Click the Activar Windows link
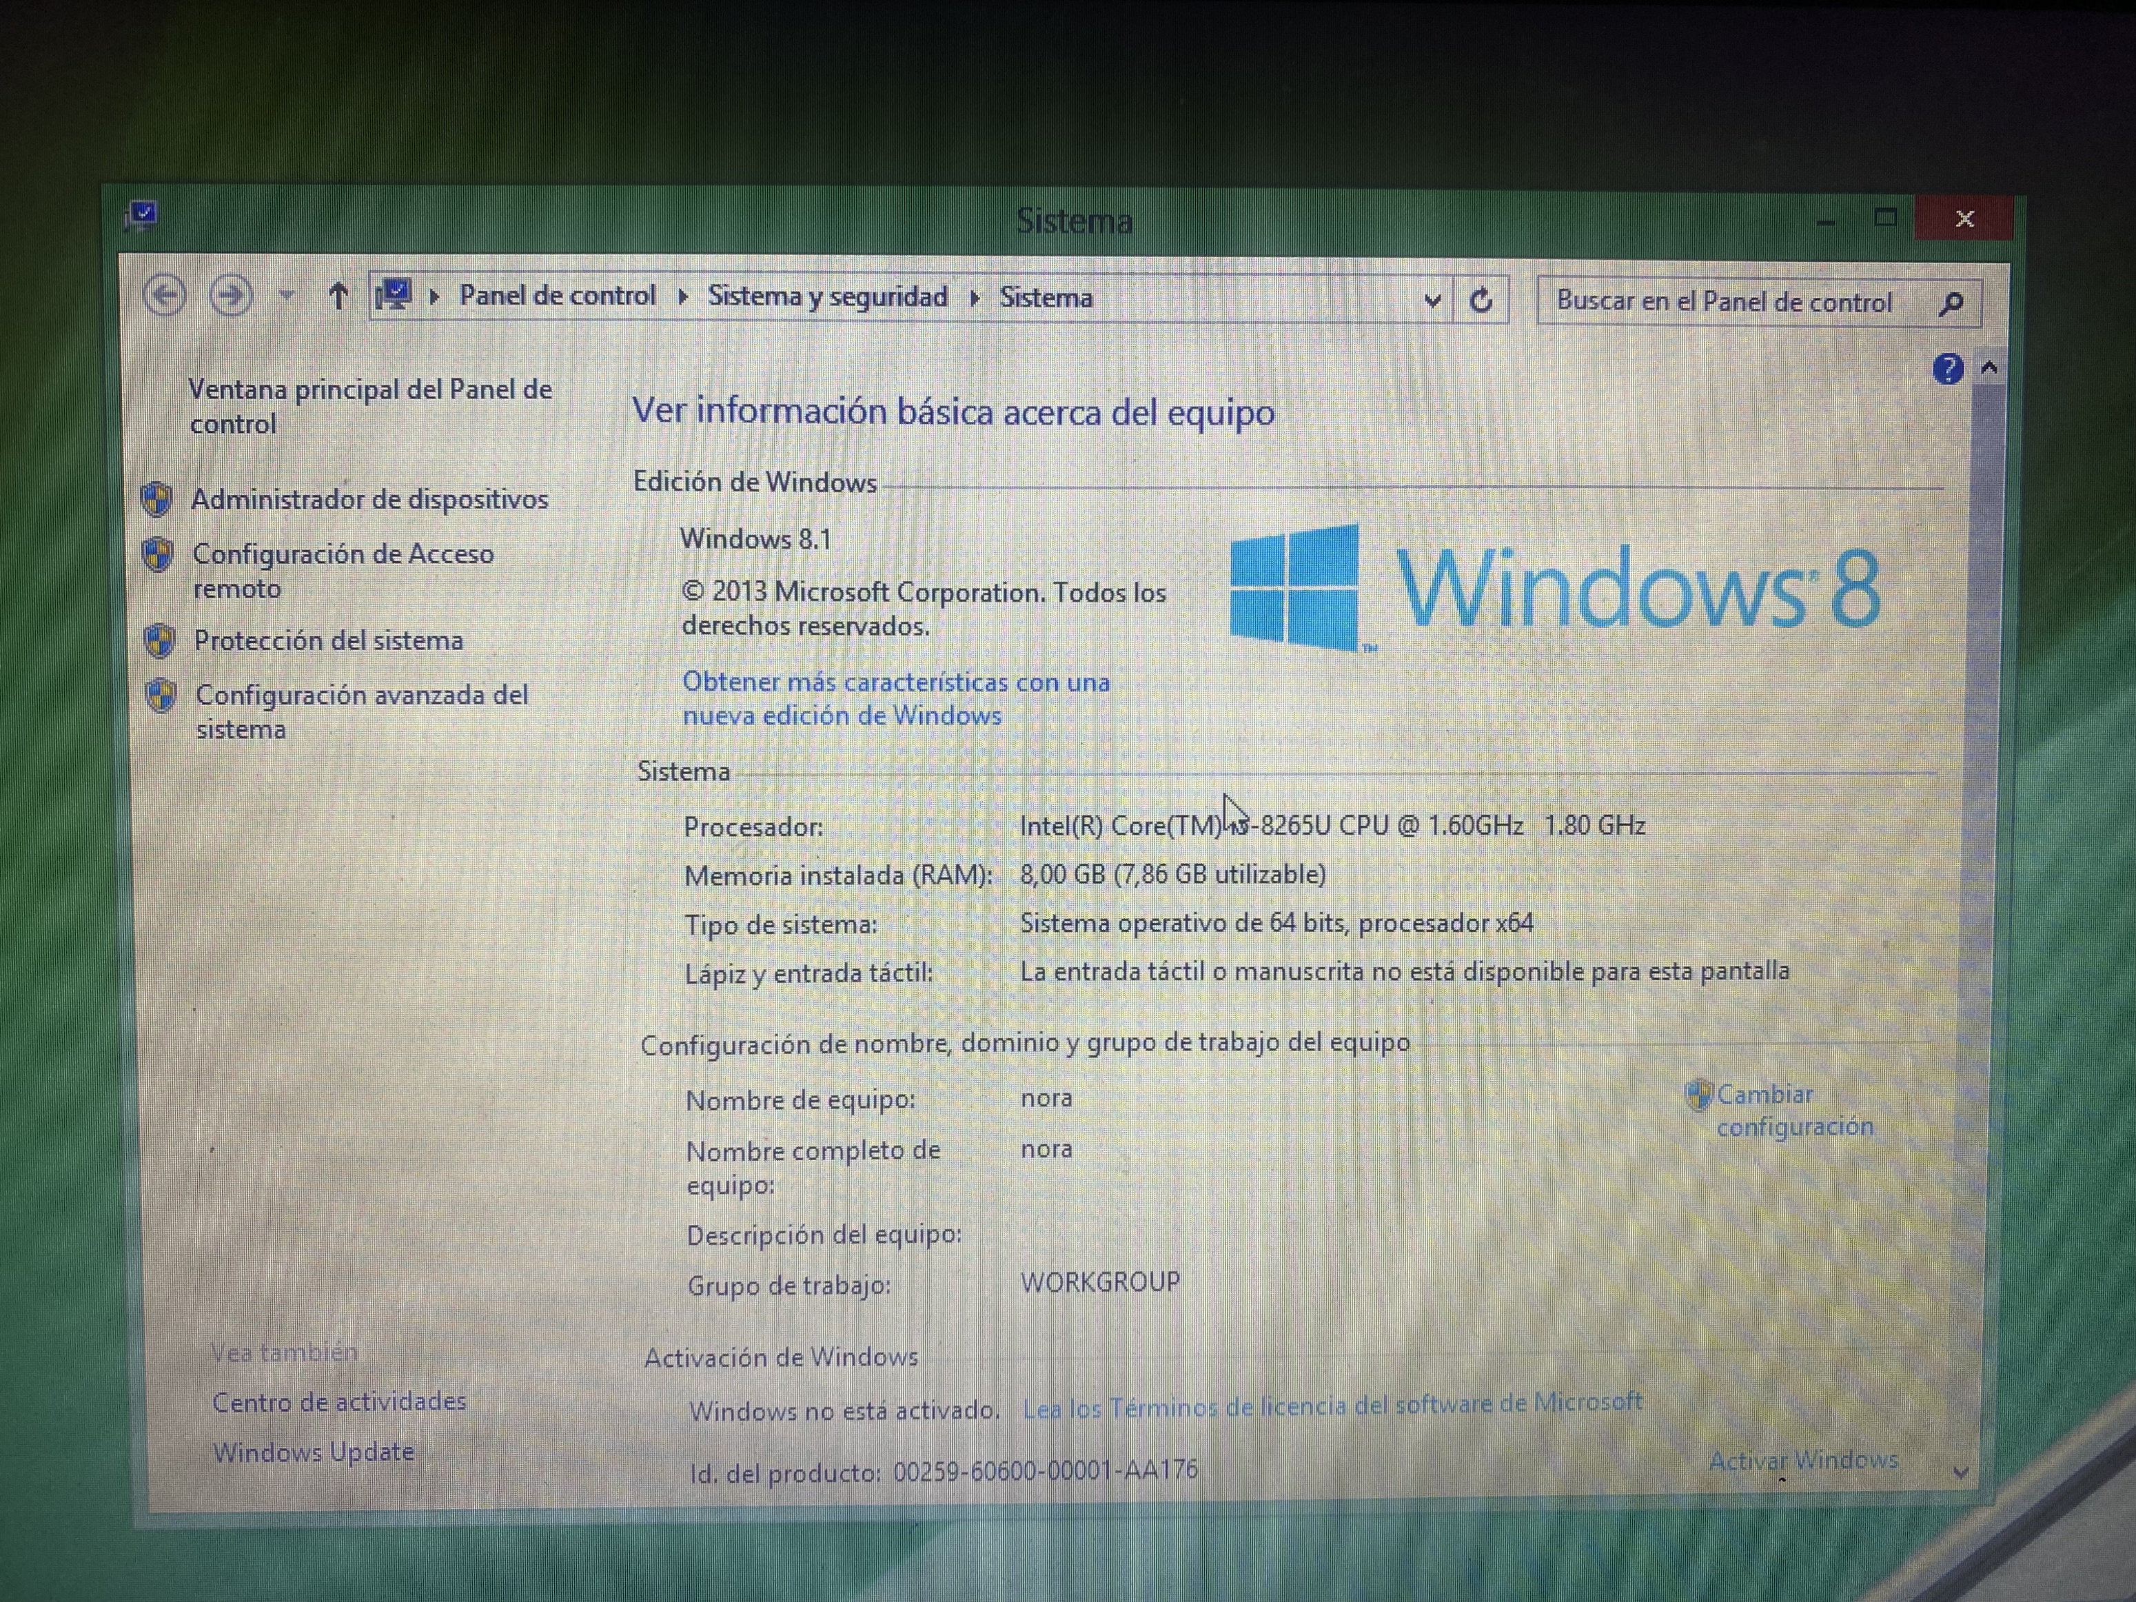 pyautogui.click(x=1803, y=1460)
